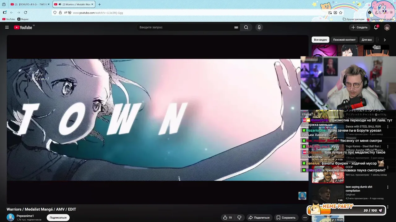The height and width of the screenshot is (222, 396).
Task: Open 'leon saying dumb shit compilation' thumbnail
Action: pyautogui.click(x=328, y=194)
